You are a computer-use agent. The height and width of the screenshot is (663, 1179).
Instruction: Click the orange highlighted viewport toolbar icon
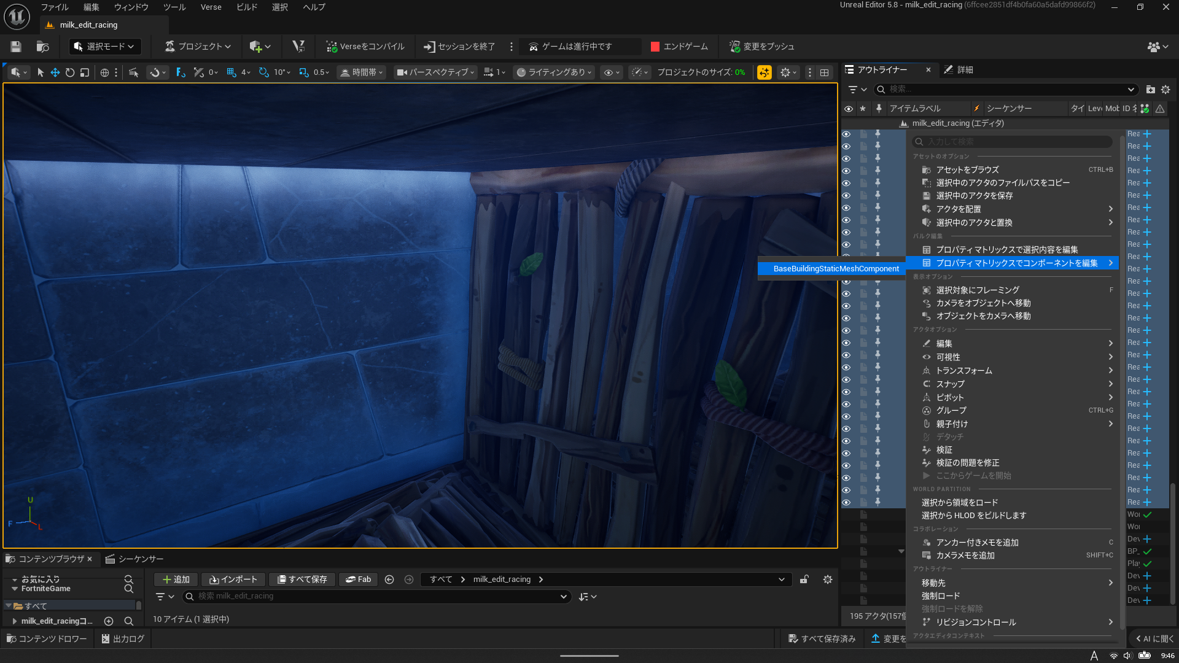coord(765,72)
